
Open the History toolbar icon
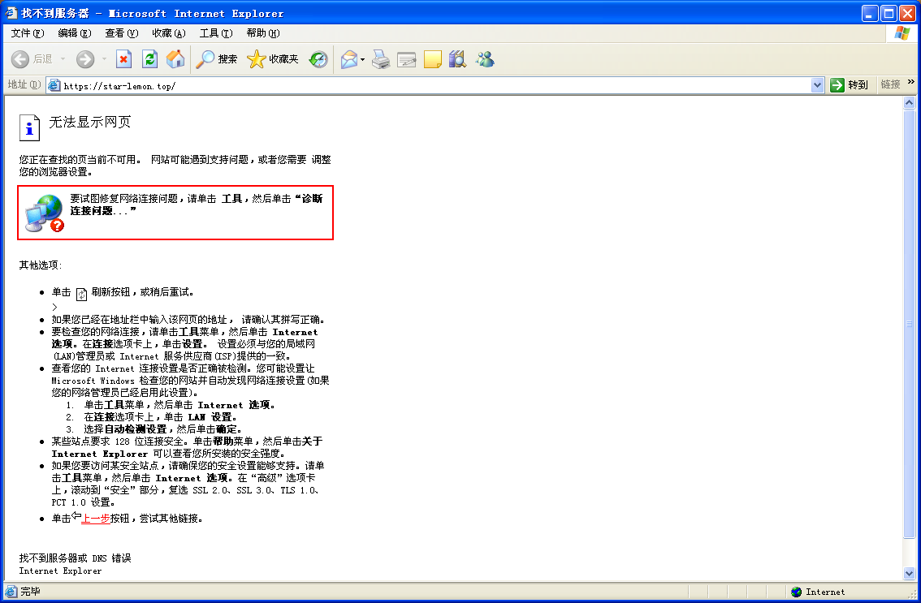pyautogui.click(x=318, y=59)
